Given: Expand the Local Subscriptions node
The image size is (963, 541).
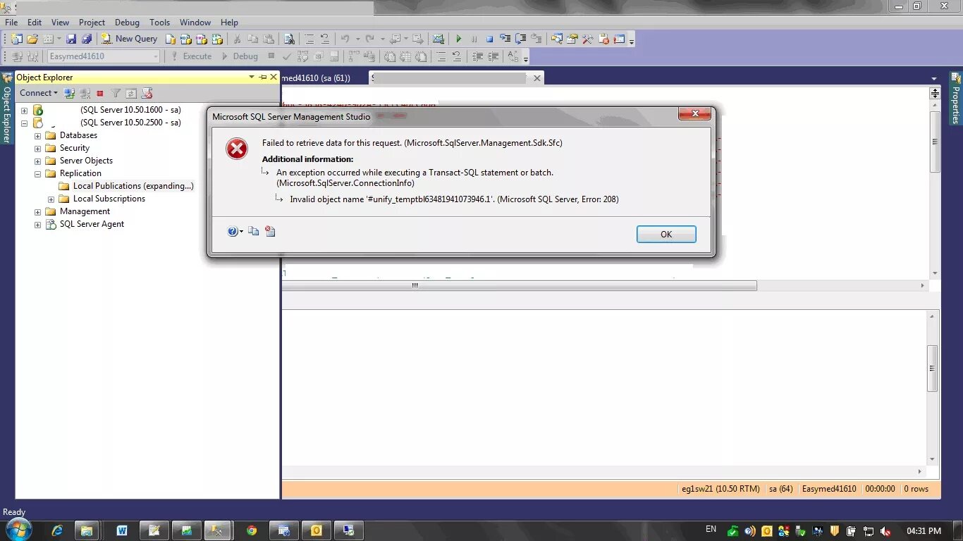Looking at the screenshot, I should coord(51,199).
